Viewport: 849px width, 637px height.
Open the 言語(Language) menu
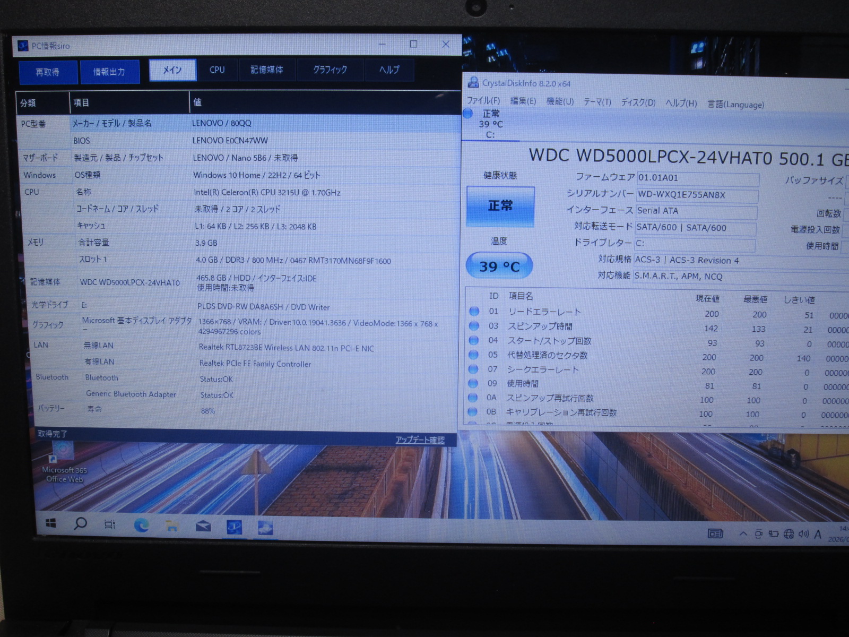tap(736, 104)
